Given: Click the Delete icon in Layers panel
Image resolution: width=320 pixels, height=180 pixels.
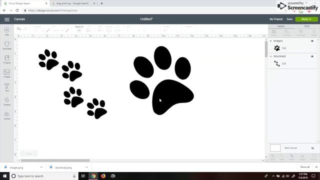Looking at the screenshot, I should (x=314, y=32).
